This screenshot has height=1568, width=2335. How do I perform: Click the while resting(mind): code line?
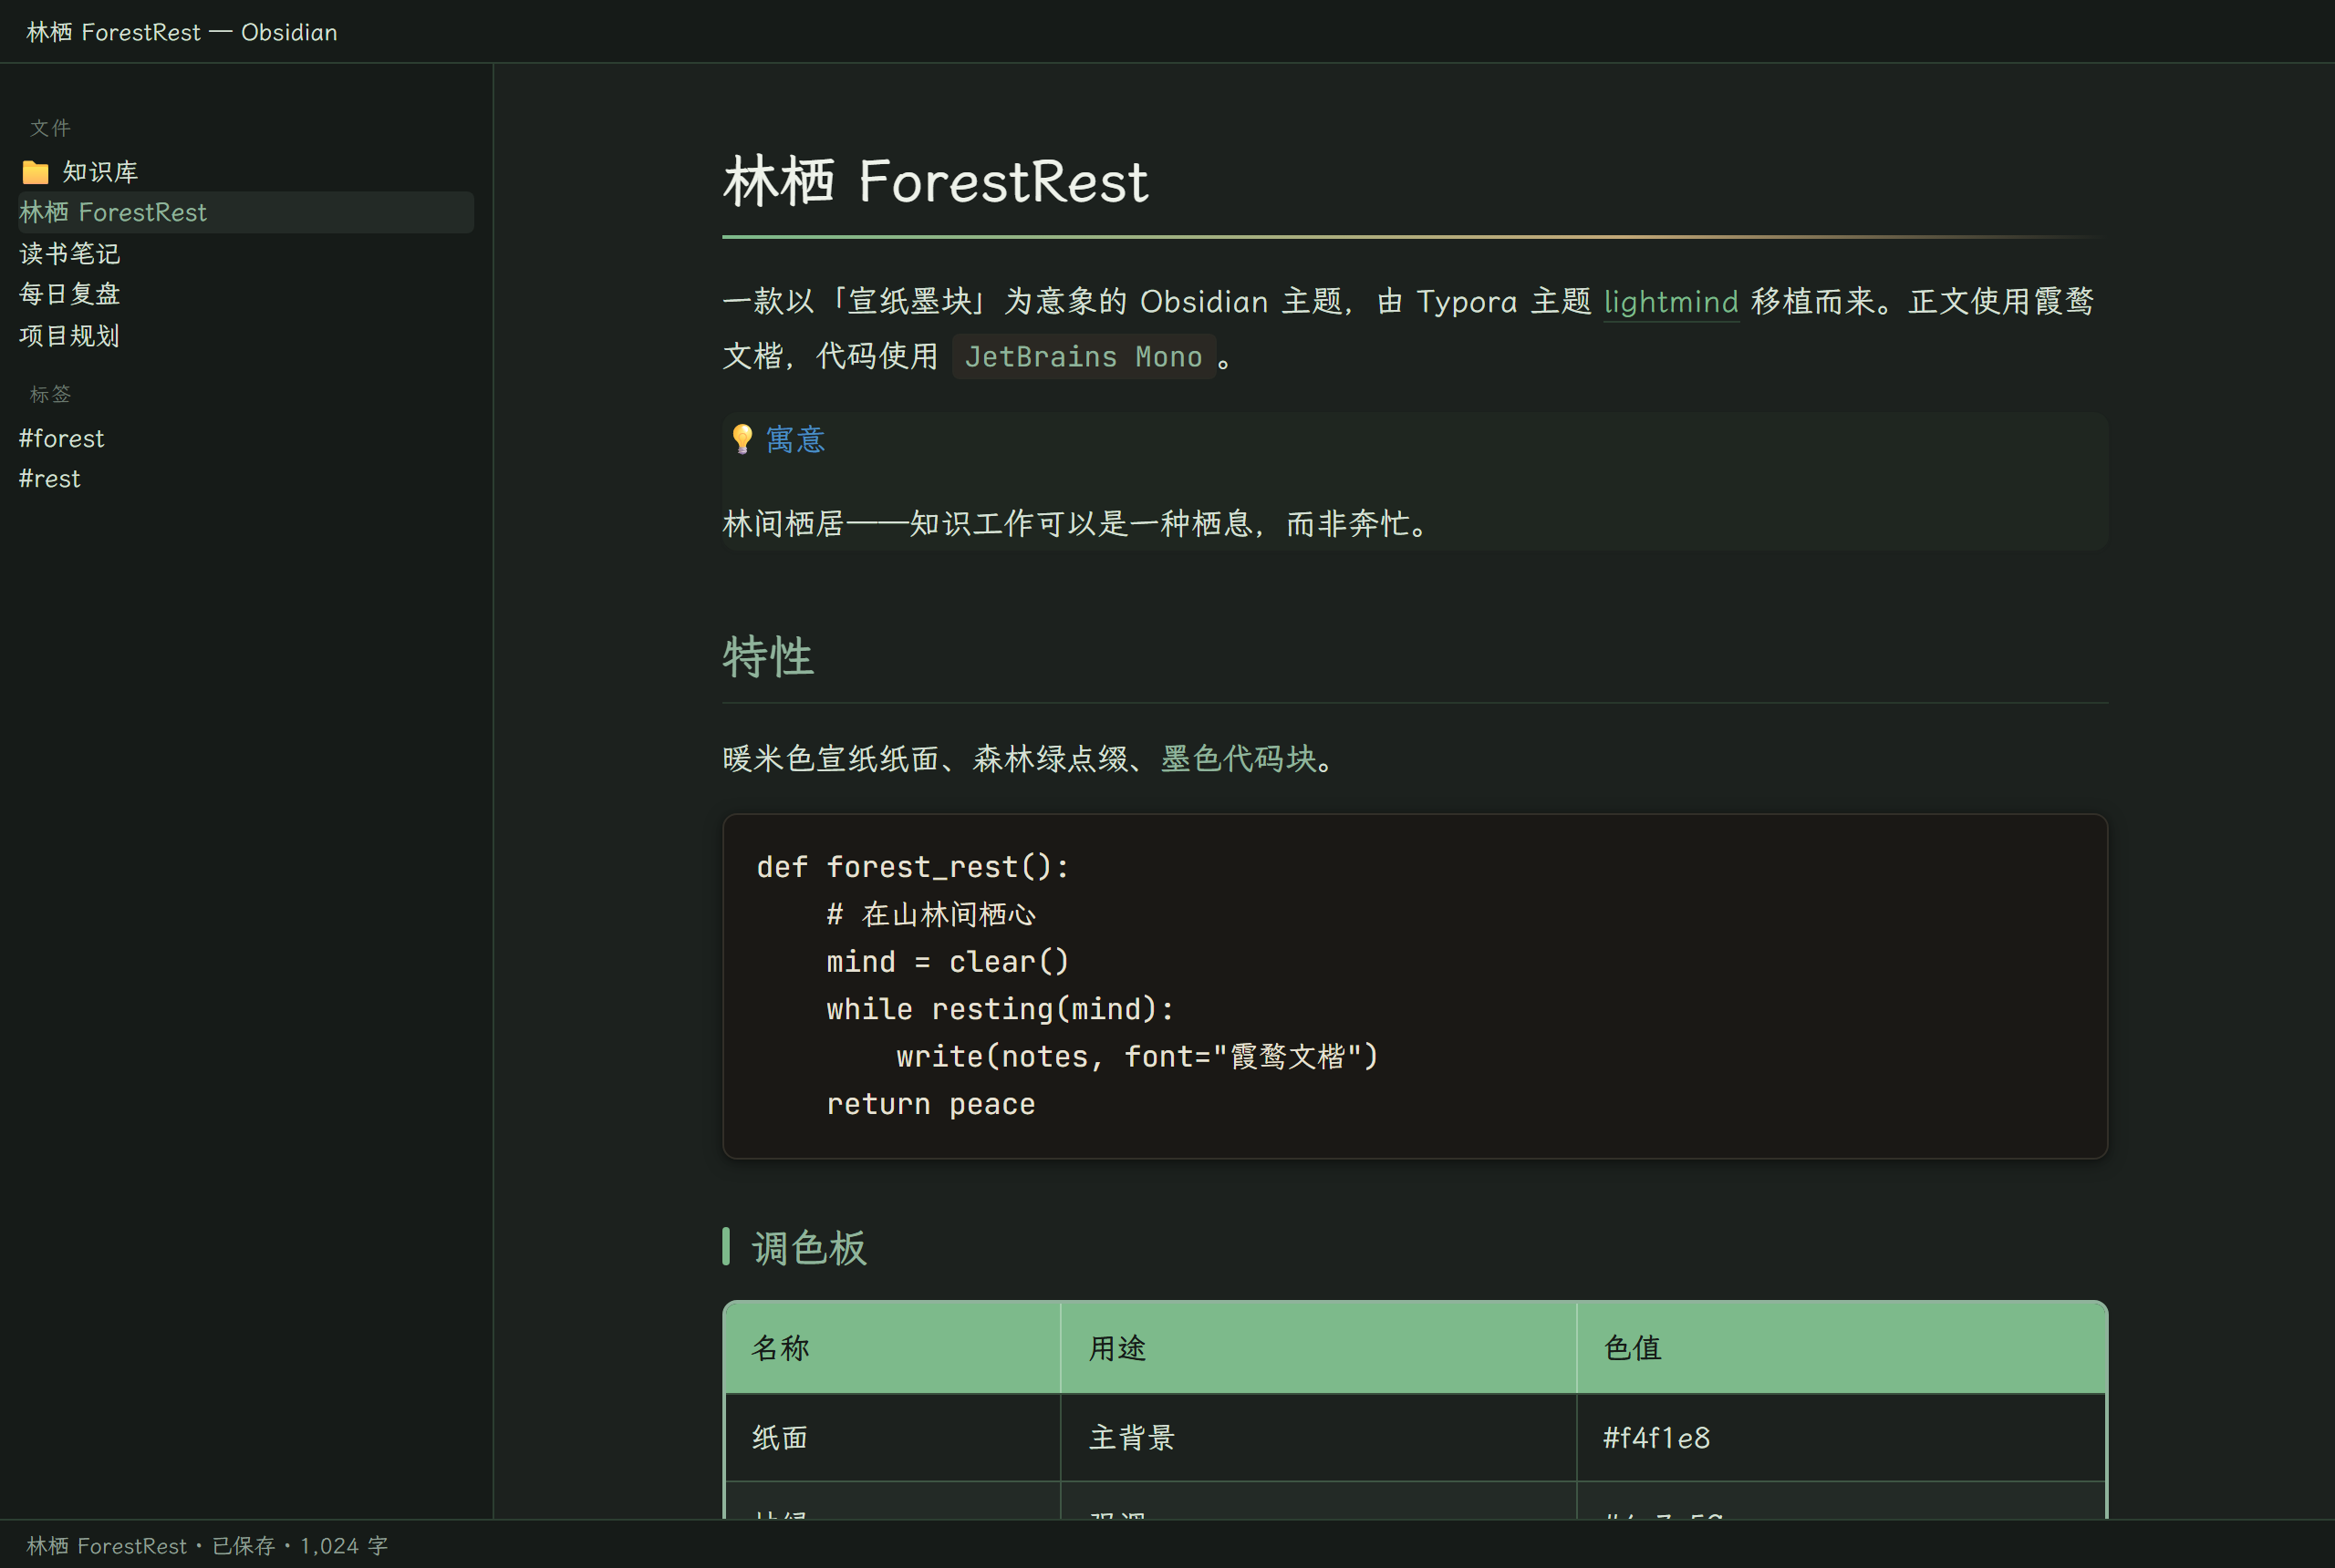tap(1001, 1009)
